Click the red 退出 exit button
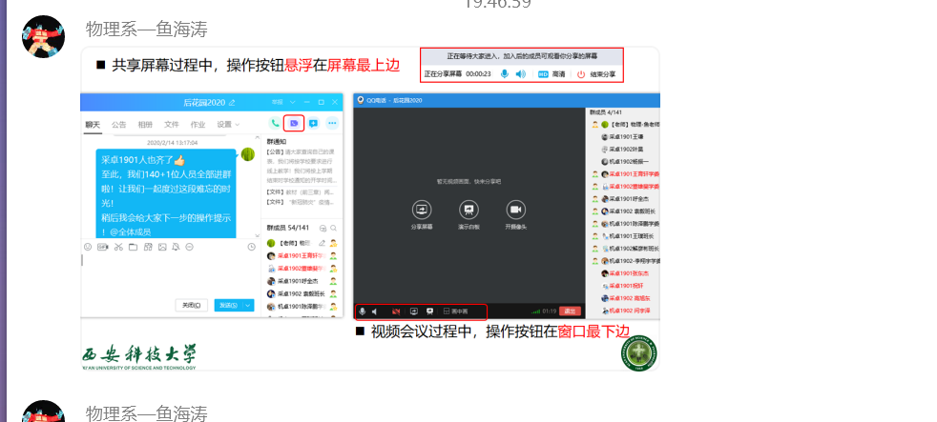This screenshot has height=422, width=937. click(571, 311)
